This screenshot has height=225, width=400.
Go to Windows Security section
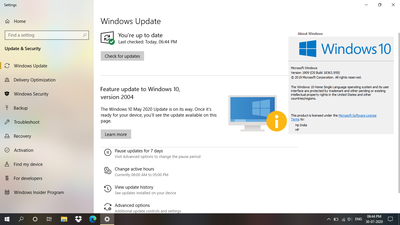tap(47, 94)
